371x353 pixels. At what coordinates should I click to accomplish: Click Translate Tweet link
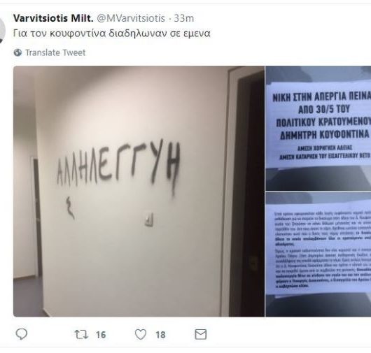click(55, 52)
